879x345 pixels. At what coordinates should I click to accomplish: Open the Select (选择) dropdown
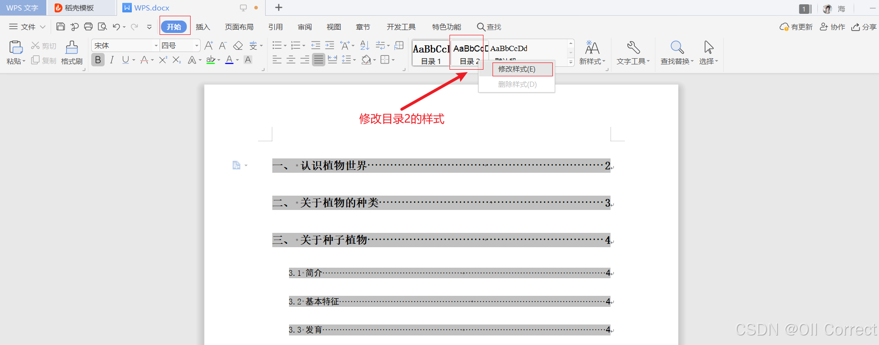(708, 52)
